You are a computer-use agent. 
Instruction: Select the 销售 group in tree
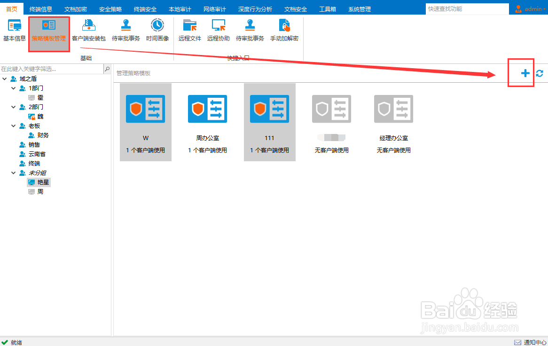pos(30,145)
